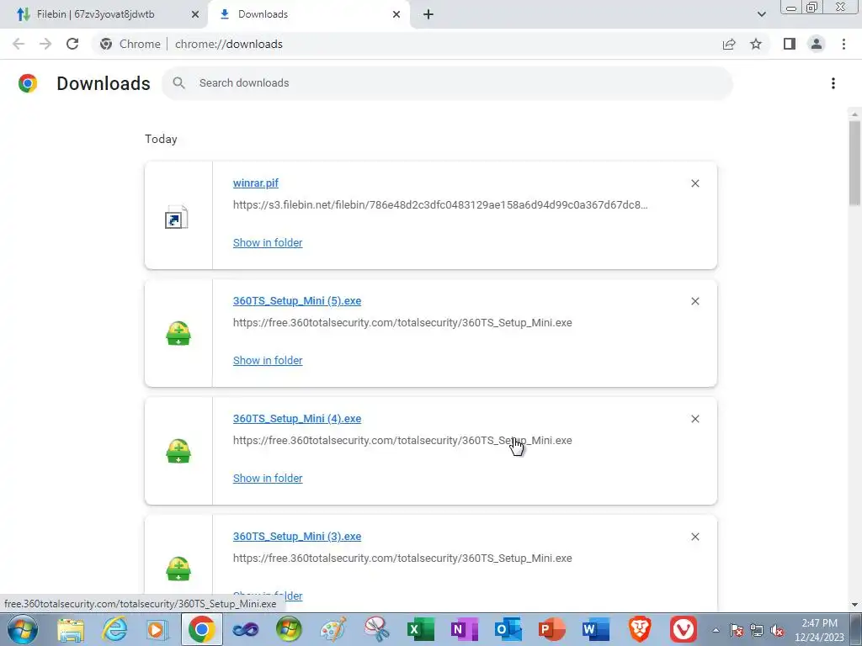Screen dimensions: 862x646
Task: Show winrar.pif in folder
Action: [x=268, y=242]
